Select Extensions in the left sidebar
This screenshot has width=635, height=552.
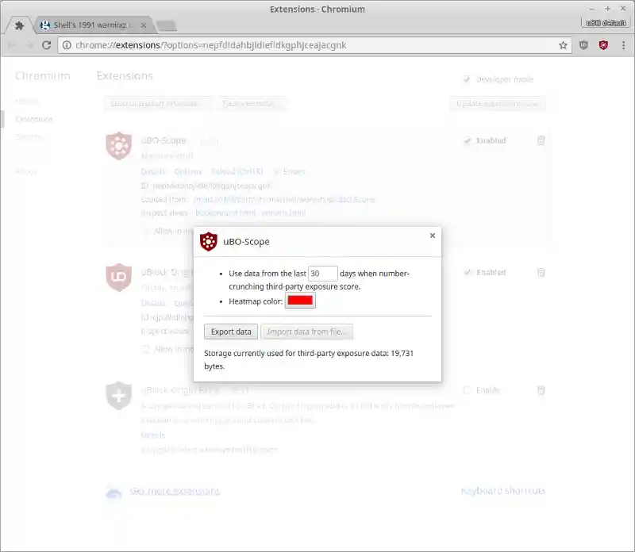click(x=34, y=119)
